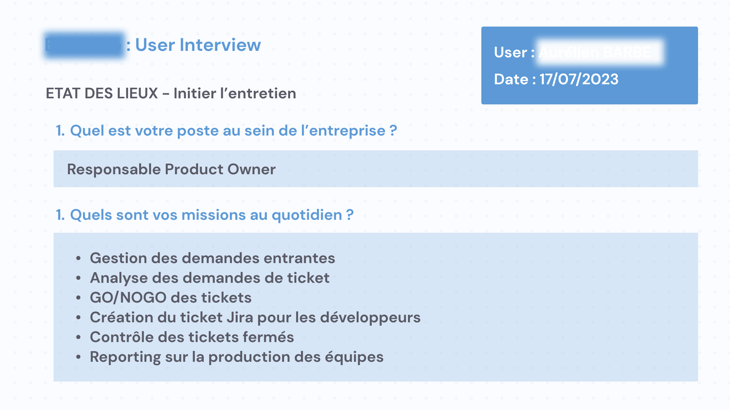Image resolution: width=730 pixels, height=410 pixels.
Task: Click the 'GO/NOGO des tickets' bullet
Action: (171, 298)
